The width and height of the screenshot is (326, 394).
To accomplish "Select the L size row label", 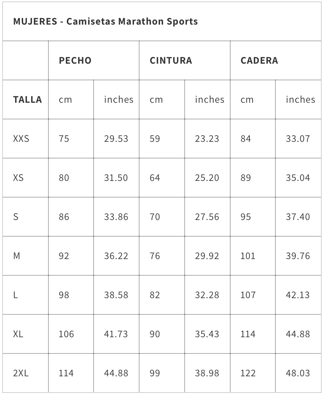I will pyautogui.click(x=15, y=295).
